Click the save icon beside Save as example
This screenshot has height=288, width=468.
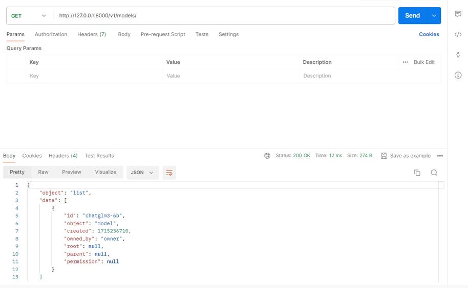(384, 156)
